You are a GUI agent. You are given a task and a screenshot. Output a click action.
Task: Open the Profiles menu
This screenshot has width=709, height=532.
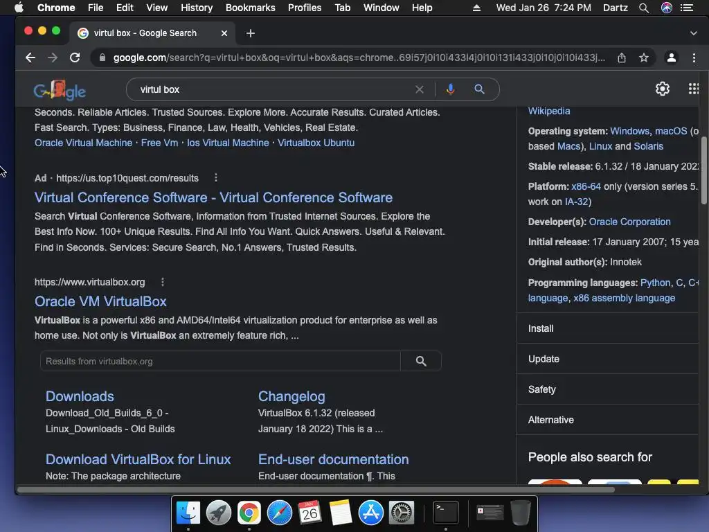point(305,8)
